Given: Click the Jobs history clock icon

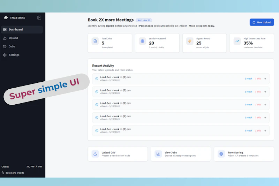Looking at the screenshot, I should [x=5, y=46].
